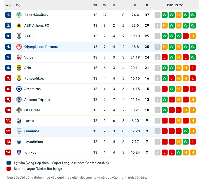202x183 pixels.
Task: Open the Giannina team link
Action: 32,131
